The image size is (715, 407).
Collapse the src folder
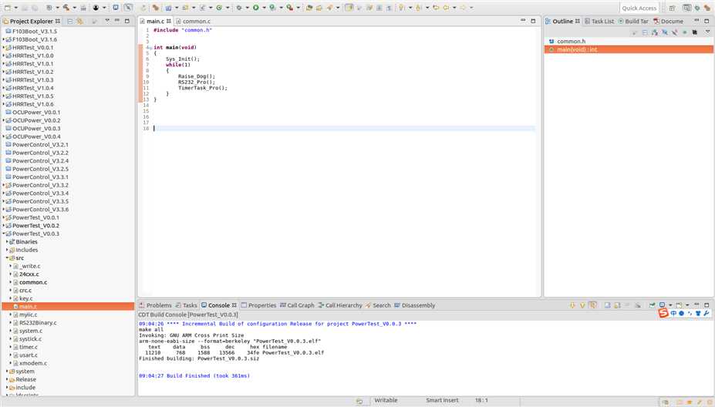(x=7, y=258)
